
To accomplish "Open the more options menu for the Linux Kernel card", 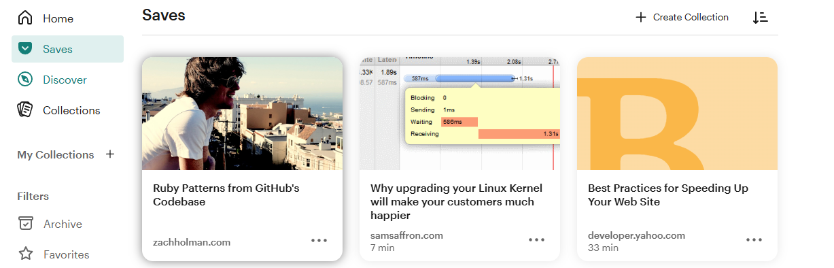I will click(536, 240).
